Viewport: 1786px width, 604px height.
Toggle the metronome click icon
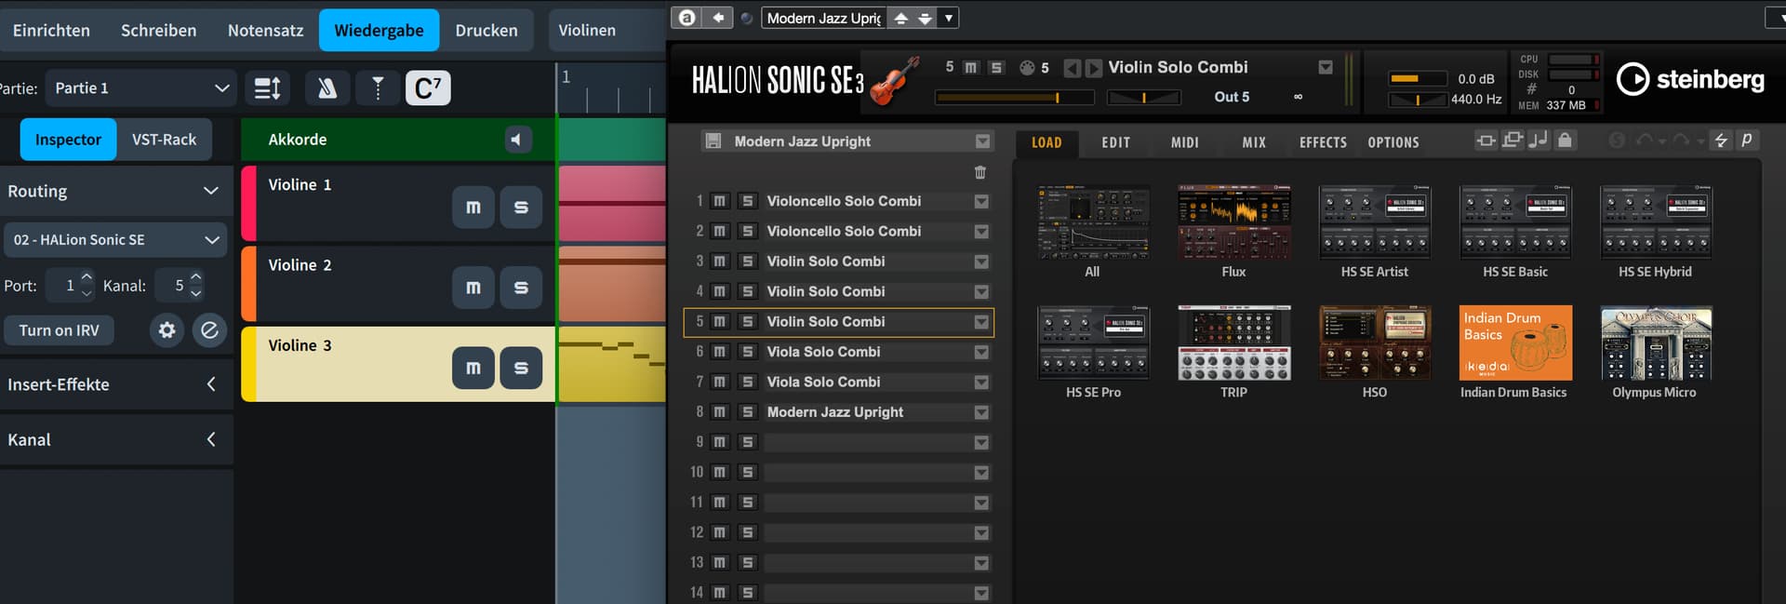coord(327,88)
